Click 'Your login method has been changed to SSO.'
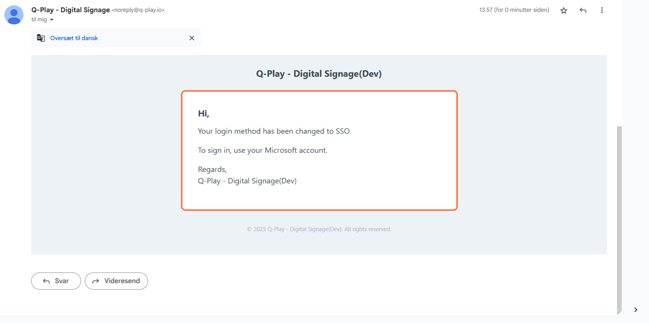The image size is (649, 323). 274,131
